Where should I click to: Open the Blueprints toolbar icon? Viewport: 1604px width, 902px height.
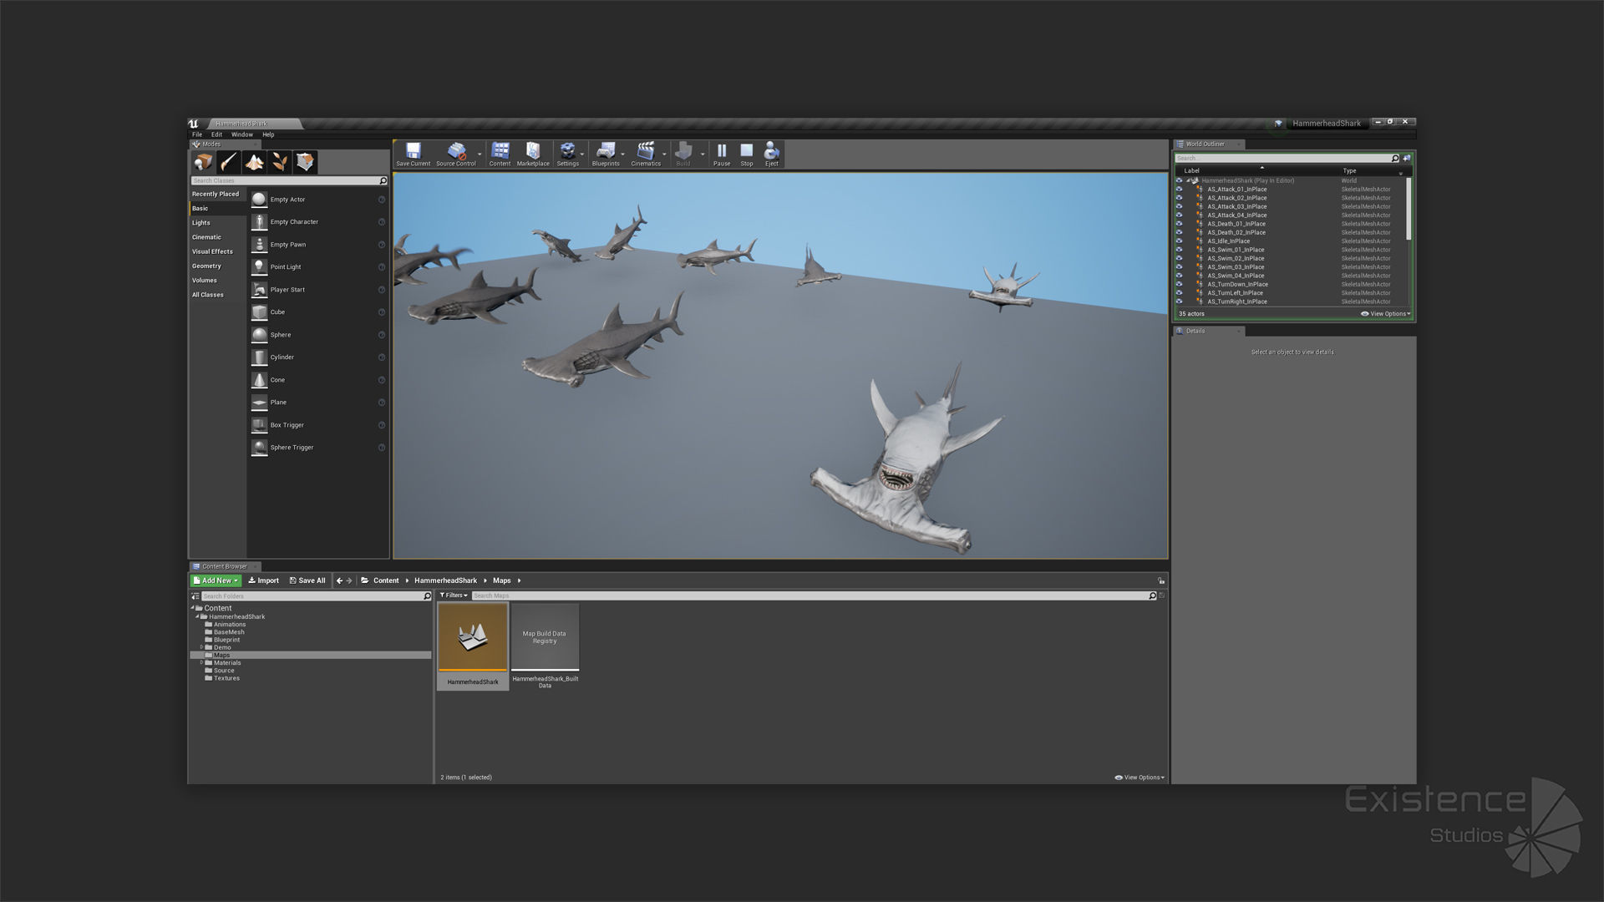[605, 152]
